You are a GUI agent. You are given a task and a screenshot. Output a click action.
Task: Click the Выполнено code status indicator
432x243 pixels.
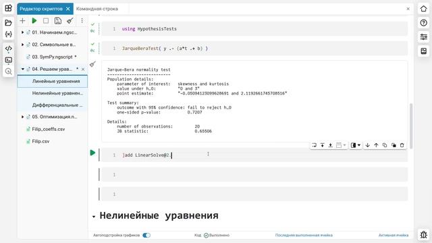pyautogui.click(x=217, y=235)
